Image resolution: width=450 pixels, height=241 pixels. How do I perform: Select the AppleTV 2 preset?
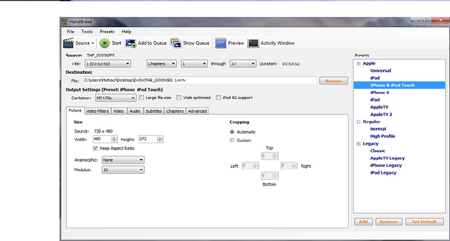pos(381,114)
